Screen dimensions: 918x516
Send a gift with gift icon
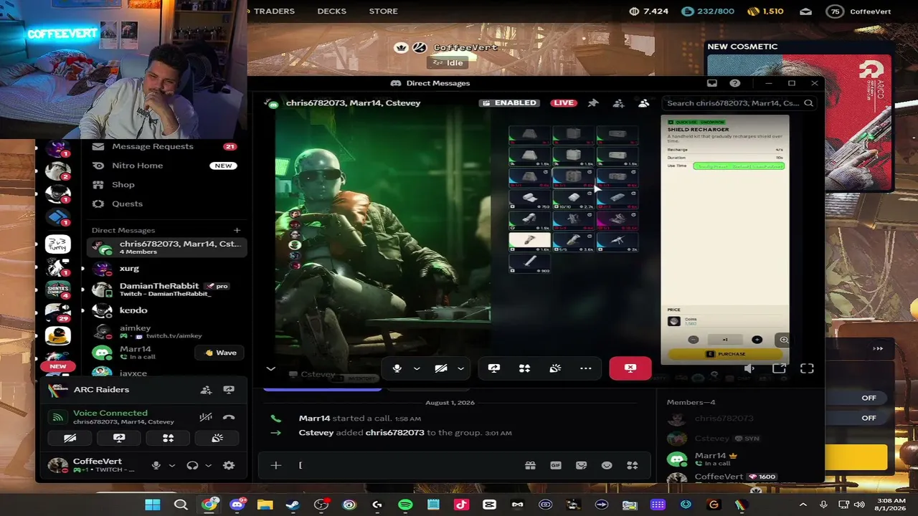click(x=530, y=466)
